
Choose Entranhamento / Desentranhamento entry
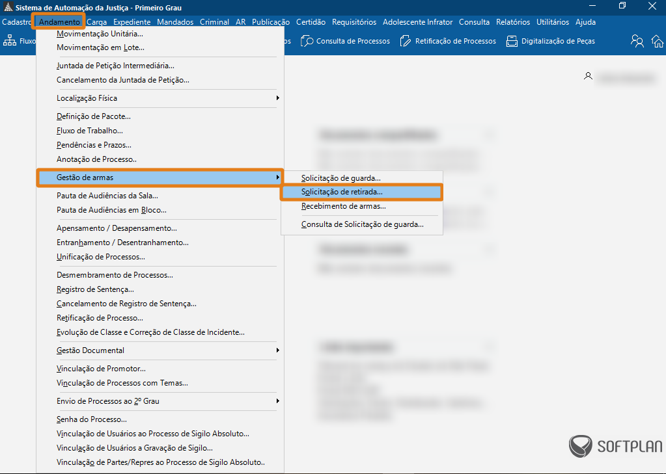pos(123,243)
